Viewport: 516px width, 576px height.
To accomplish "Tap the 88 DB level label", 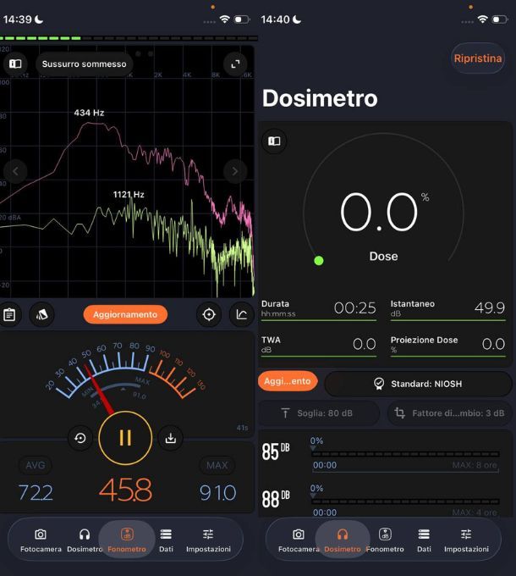I will point(276,499).
